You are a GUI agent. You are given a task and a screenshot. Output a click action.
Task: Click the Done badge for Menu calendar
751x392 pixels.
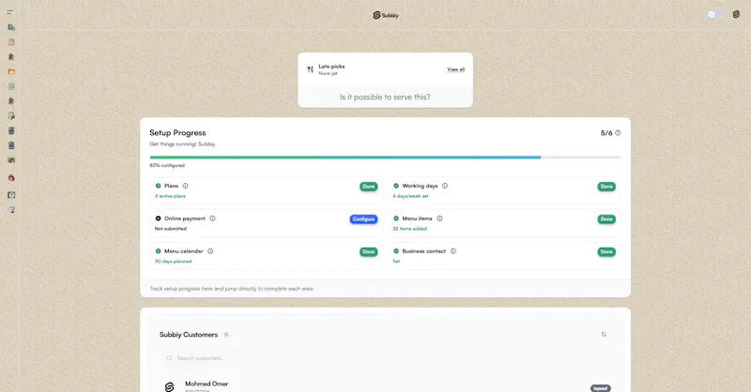(368, 251)
